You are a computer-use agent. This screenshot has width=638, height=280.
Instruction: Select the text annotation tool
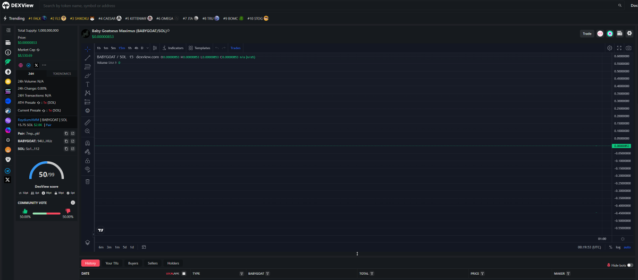click(88, 84)
